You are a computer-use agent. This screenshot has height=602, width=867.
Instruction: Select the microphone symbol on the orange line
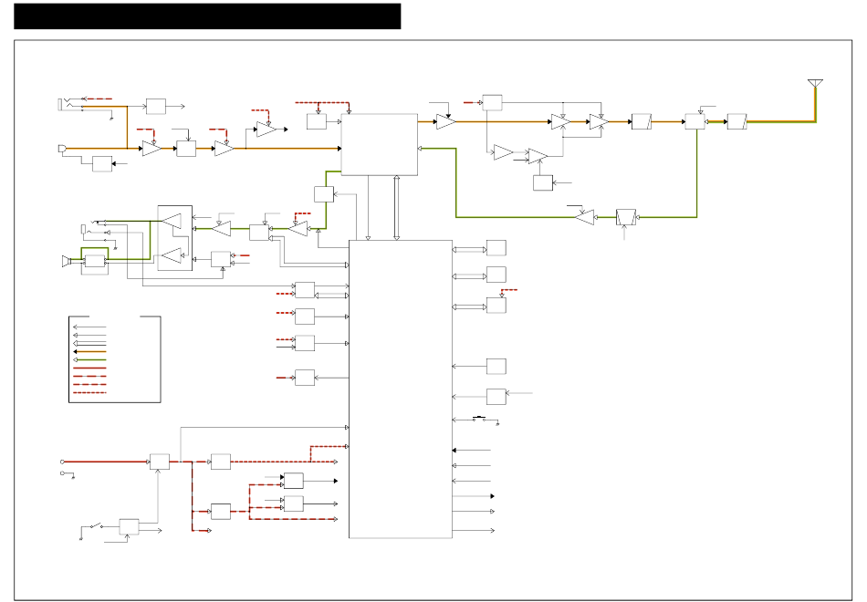[x=62, y=149]
